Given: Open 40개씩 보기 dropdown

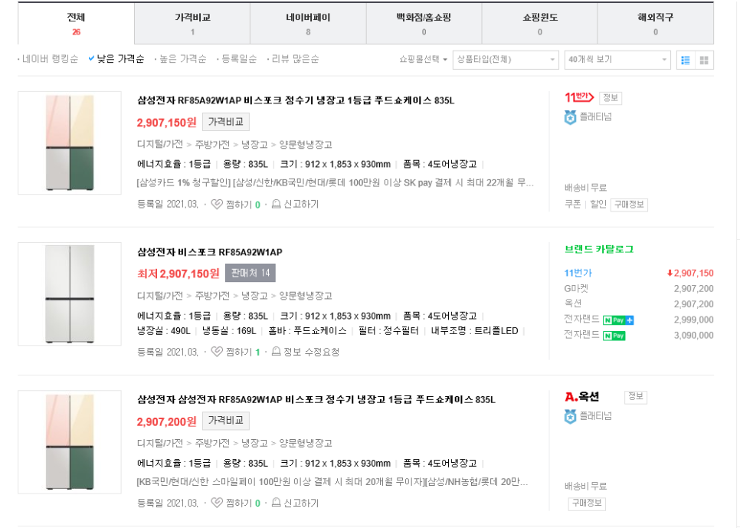Looking at the screenshot, I should tap(617, 60).
